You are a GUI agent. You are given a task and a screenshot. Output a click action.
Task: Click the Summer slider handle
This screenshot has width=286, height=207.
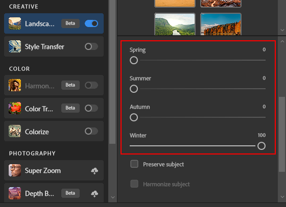click(x=134, y=89)
